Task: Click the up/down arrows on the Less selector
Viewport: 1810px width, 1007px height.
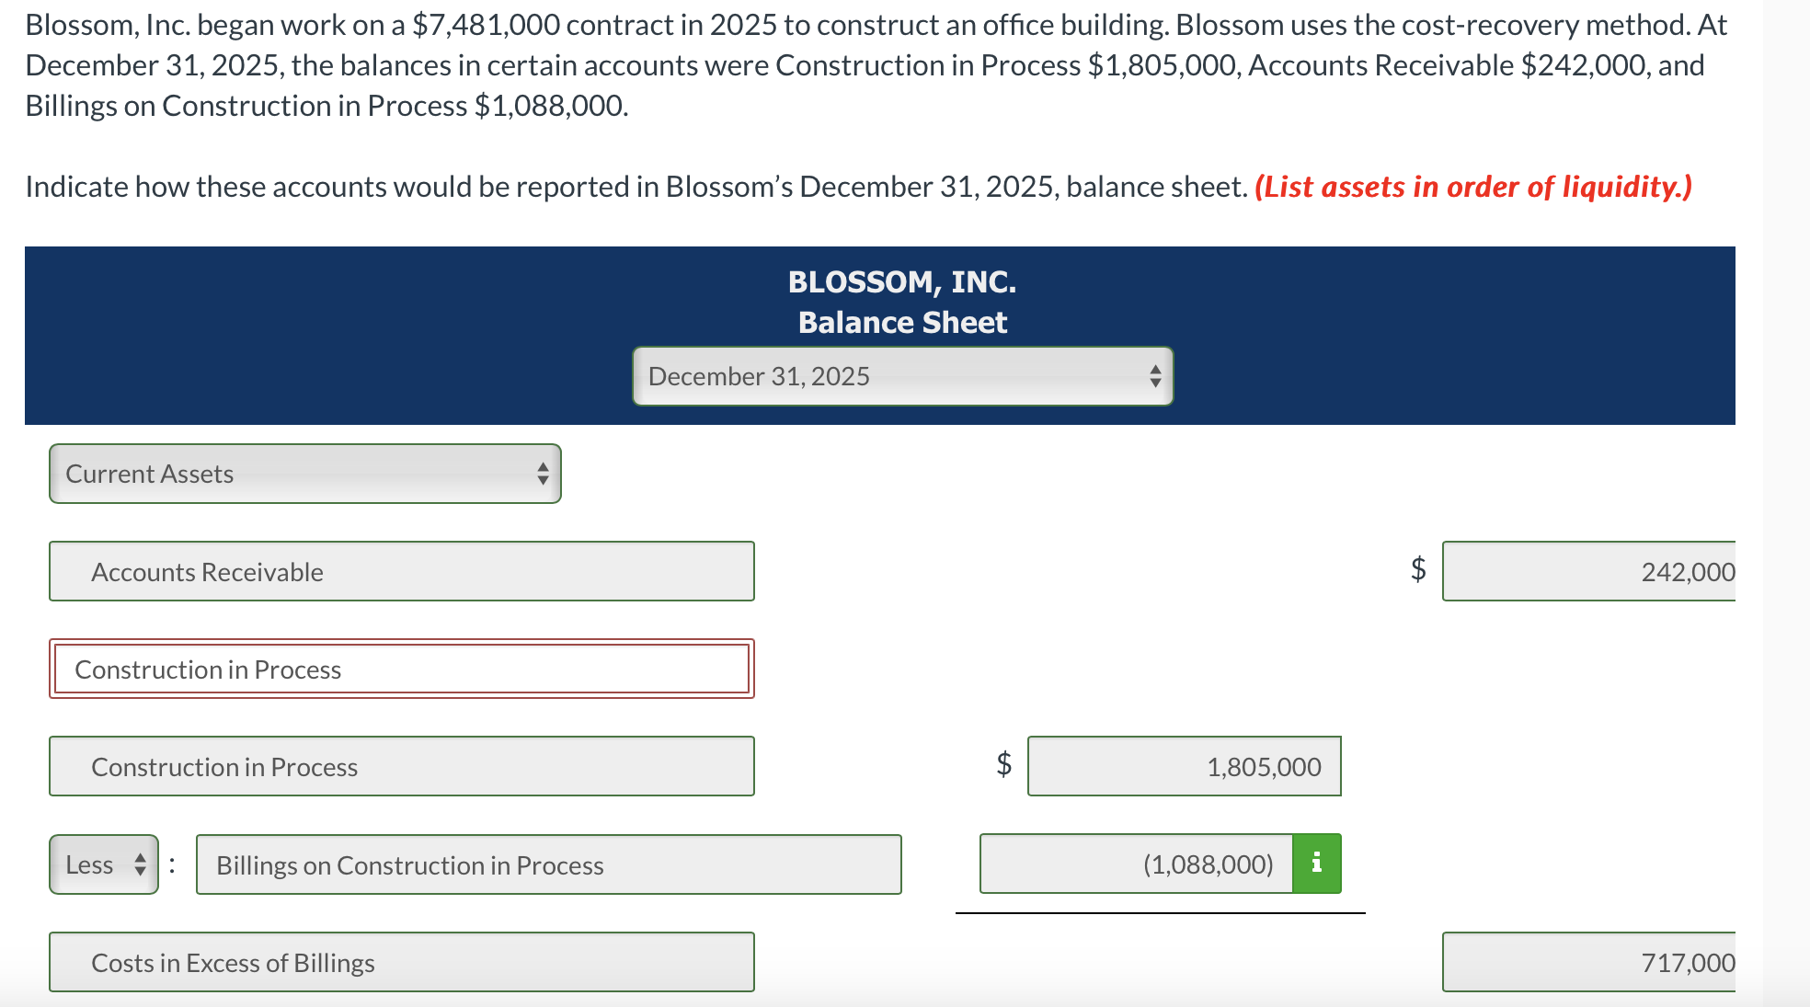Action: tap(139, 864)
